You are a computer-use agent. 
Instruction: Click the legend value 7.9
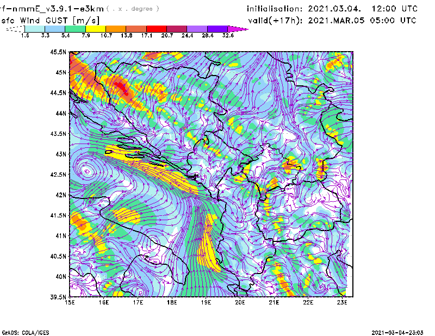86,35
